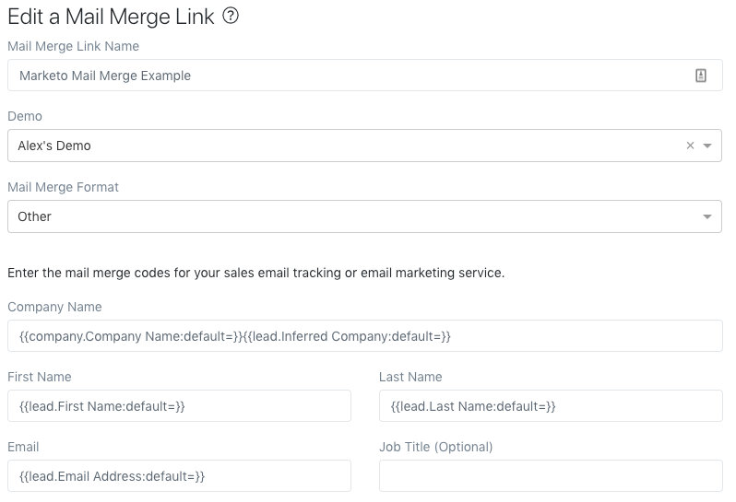736x502 pixels.
Task: Click the Last Name label
Action: [410, 377]
